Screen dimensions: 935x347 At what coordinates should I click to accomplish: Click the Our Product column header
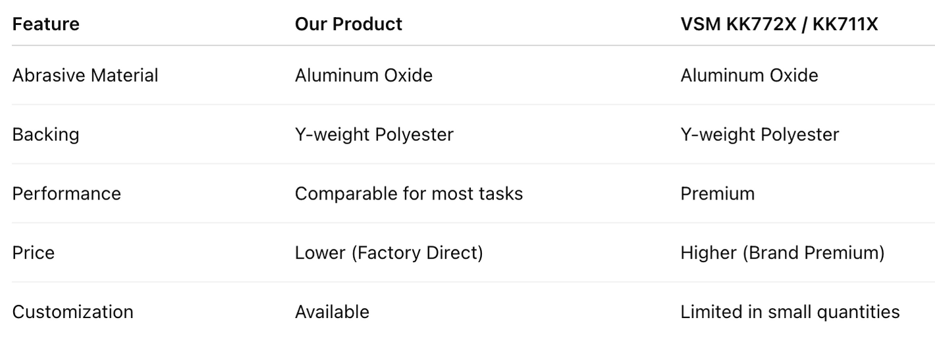[348, 24]
